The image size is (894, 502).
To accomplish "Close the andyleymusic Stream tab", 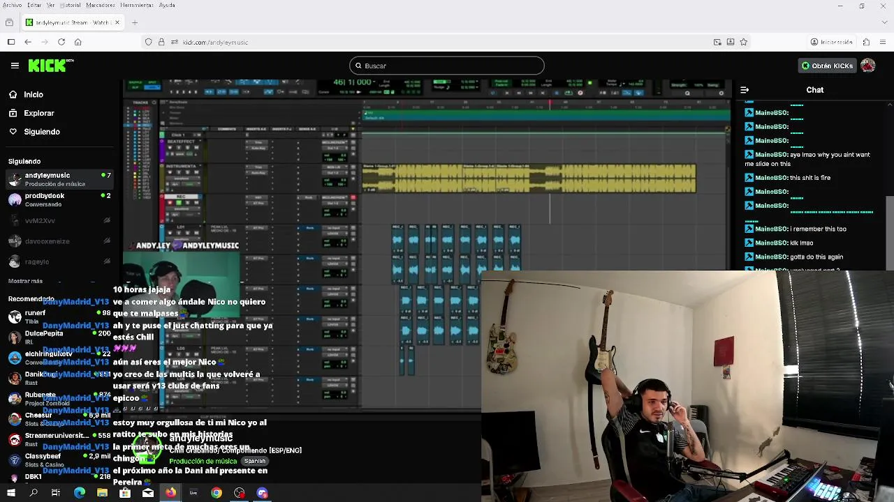I will 117,22.
